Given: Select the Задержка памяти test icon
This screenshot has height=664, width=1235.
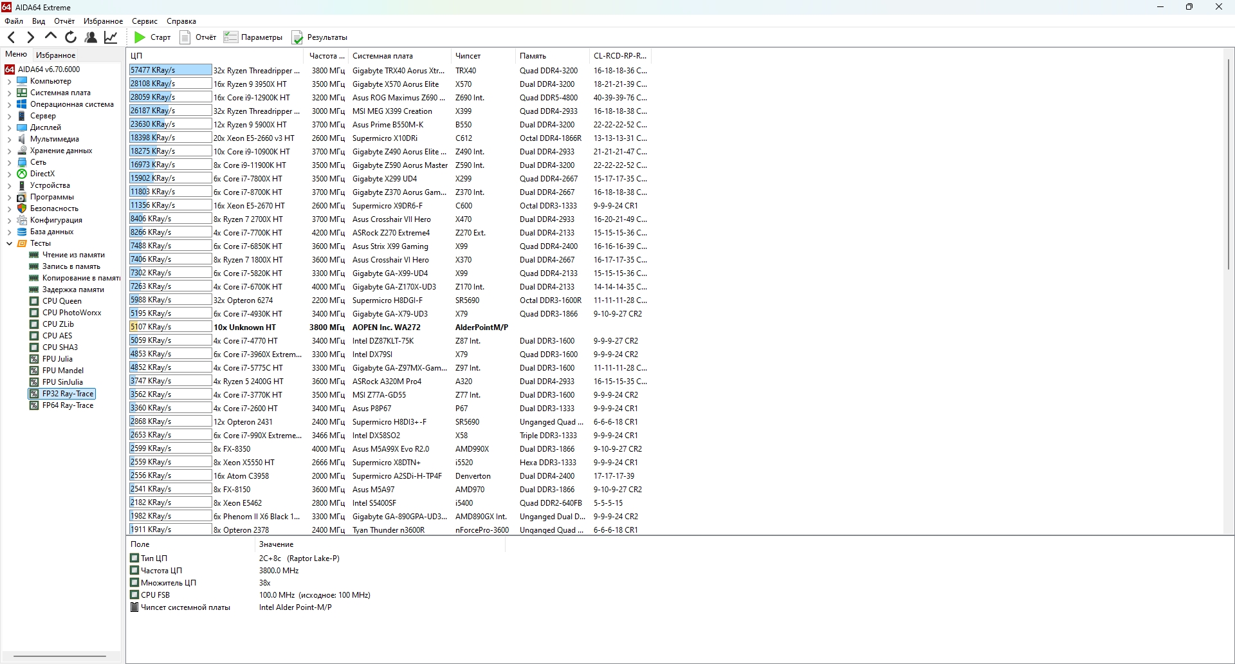Looking at the screenshot, I should [x=34, y=290].
